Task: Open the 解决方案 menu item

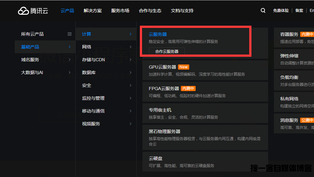Action: [93, 11]
